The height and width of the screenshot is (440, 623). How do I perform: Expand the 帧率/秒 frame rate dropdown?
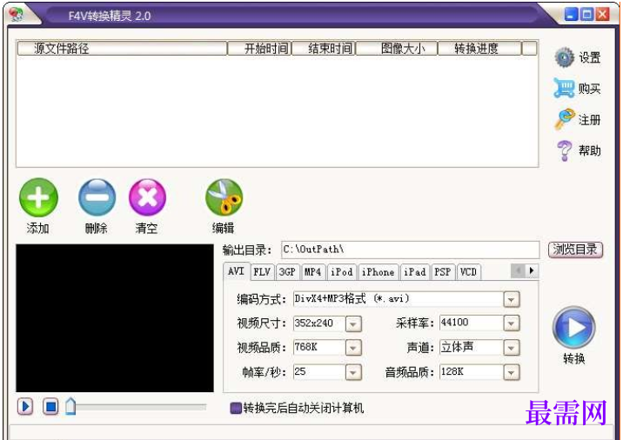tap(353, 372)
